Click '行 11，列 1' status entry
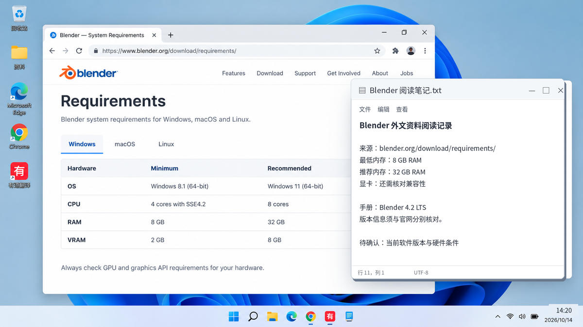Screen dimensions: 583x327 (371, 273)
